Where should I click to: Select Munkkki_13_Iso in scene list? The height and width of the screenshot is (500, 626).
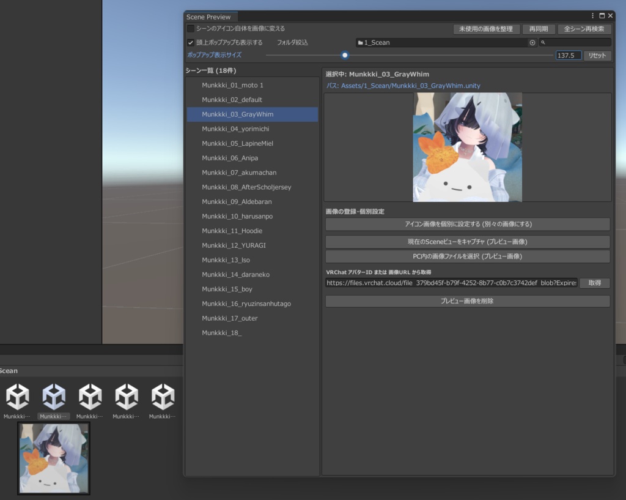[252, 260]
